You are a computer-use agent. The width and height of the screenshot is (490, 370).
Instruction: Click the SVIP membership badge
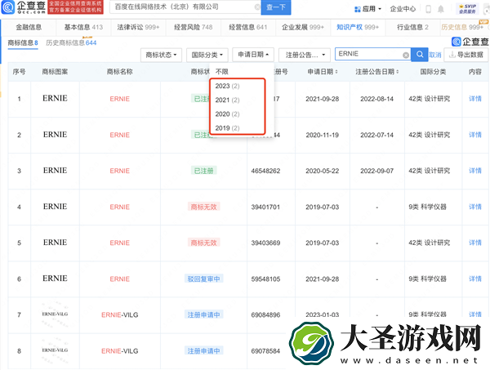click(467, 9)
